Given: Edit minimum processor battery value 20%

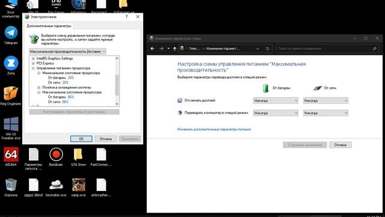Looking at the screenshot, I should tap(71, 78).
